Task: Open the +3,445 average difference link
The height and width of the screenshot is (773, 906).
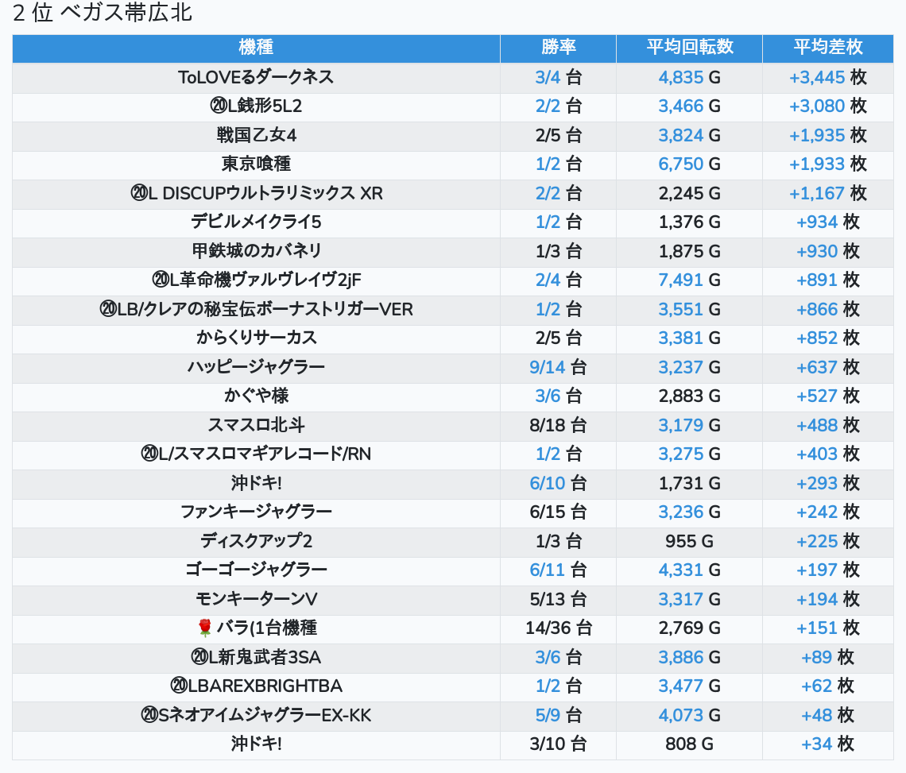Action: point(816,77)
